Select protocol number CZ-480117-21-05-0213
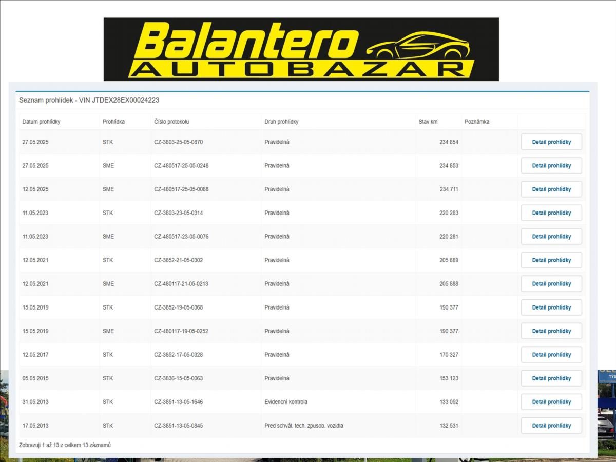This screenshot has width=616, height=462. coord(181,283)
